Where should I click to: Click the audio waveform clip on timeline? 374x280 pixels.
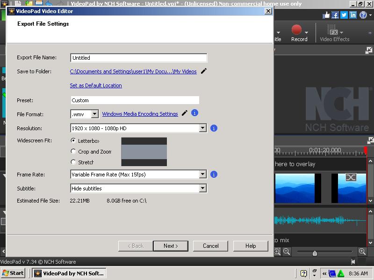pos(320,220)
